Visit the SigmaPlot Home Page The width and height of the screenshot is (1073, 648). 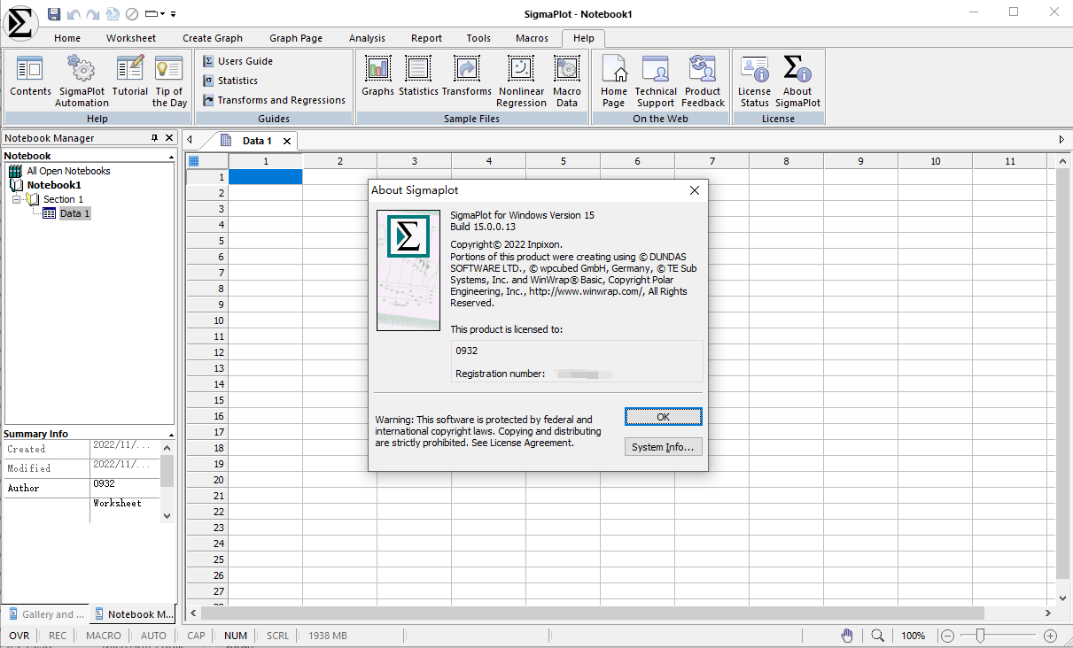click(x=613, y=80)
